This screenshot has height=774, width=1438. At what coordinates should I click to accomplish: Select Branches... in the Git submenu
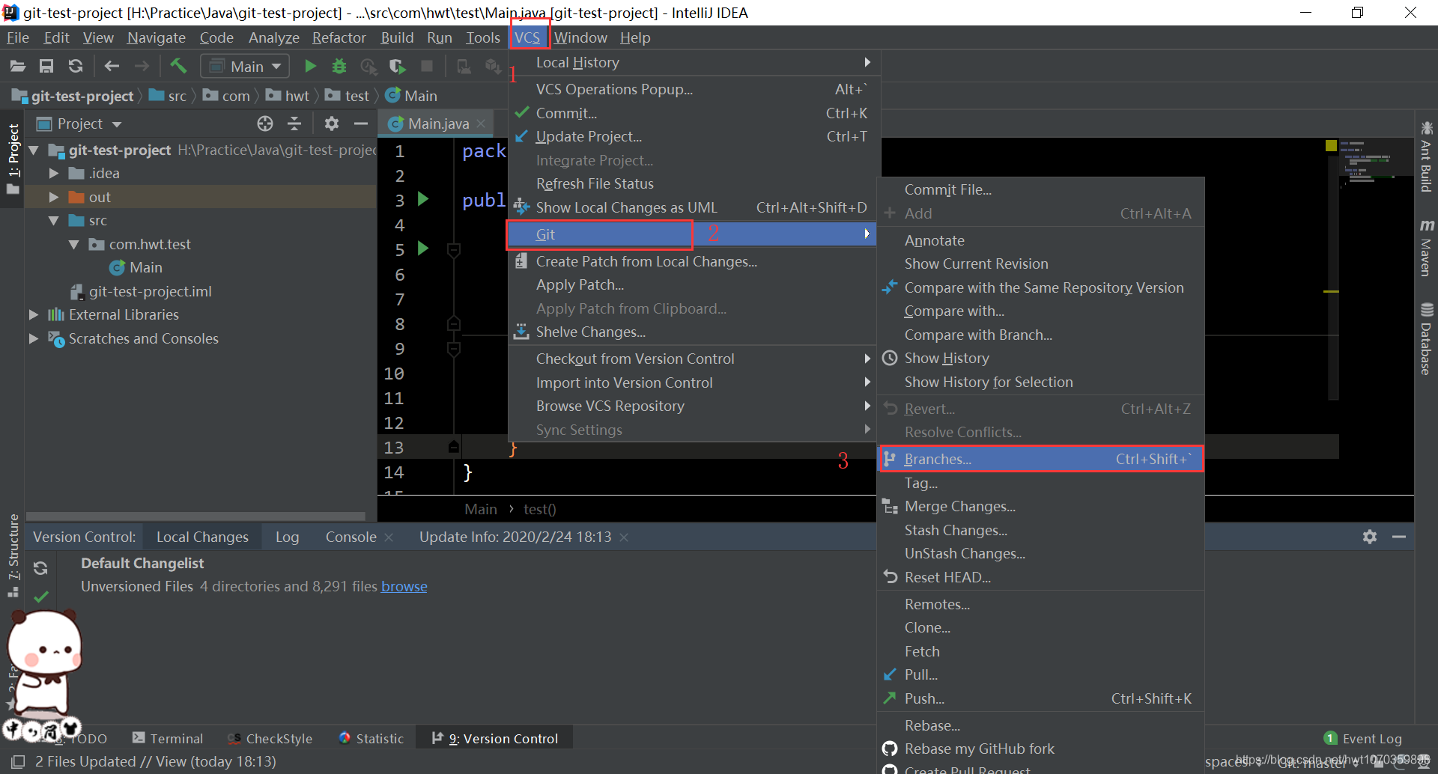[1041, 459]
